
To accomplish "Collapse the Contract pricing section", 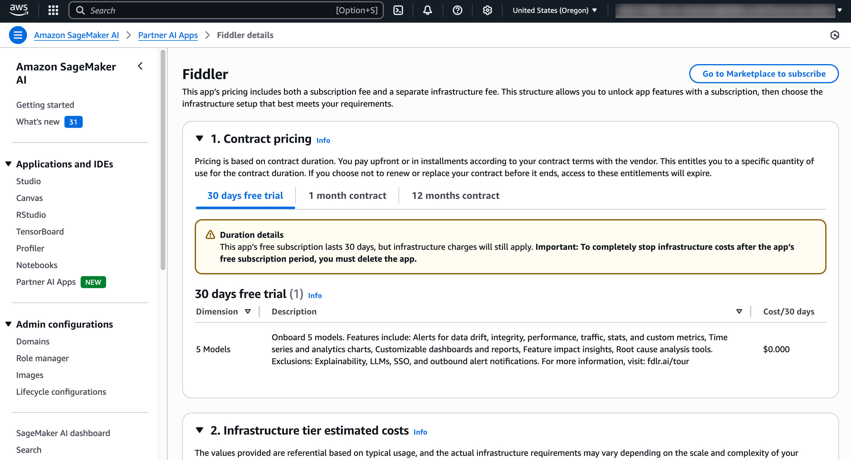I will coord(200,139).
